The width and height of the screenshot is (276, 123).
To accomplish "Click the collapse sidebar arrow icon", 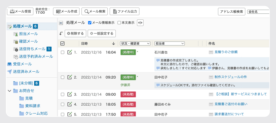I will 61,23.
